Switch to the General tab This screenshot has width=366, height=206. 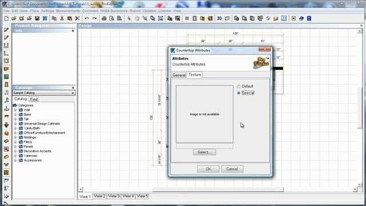tap(179, 75)
